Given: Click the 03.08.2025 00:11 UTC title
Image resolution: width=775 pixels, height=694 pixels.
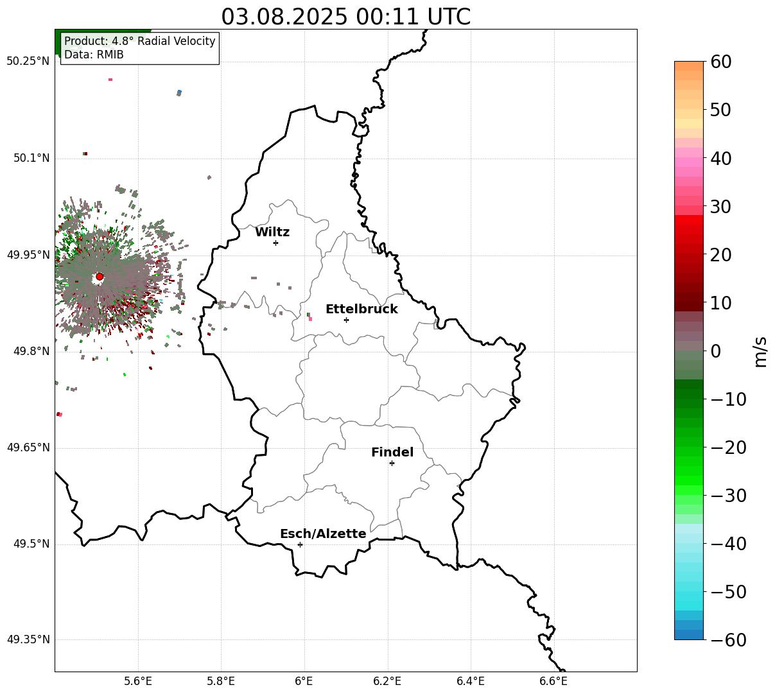Looking at the screenshot, I should coord(345,17).
